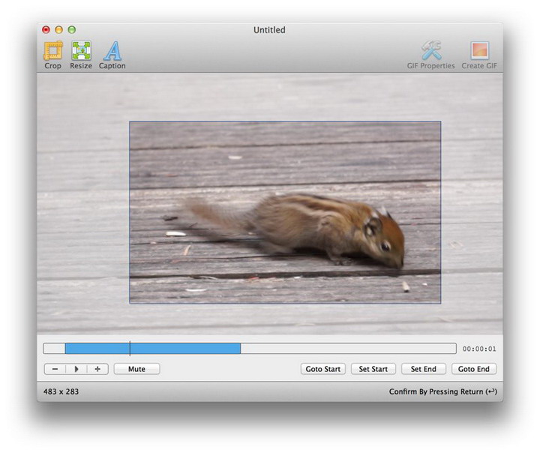The width and height of the screenshot is (540, 453).
Task: Zoom the window using the green button
Action: point(71,30)
